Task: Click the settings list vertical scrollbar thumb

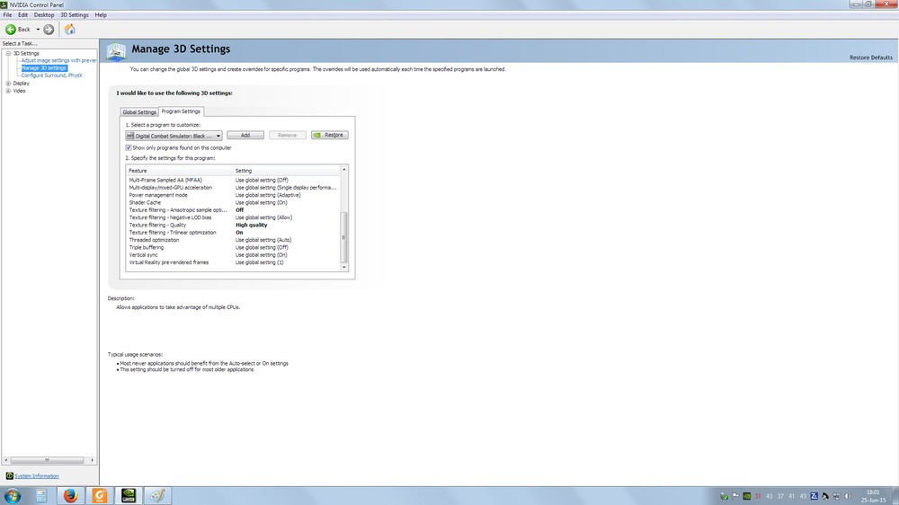Action: (x=344, y=236)
